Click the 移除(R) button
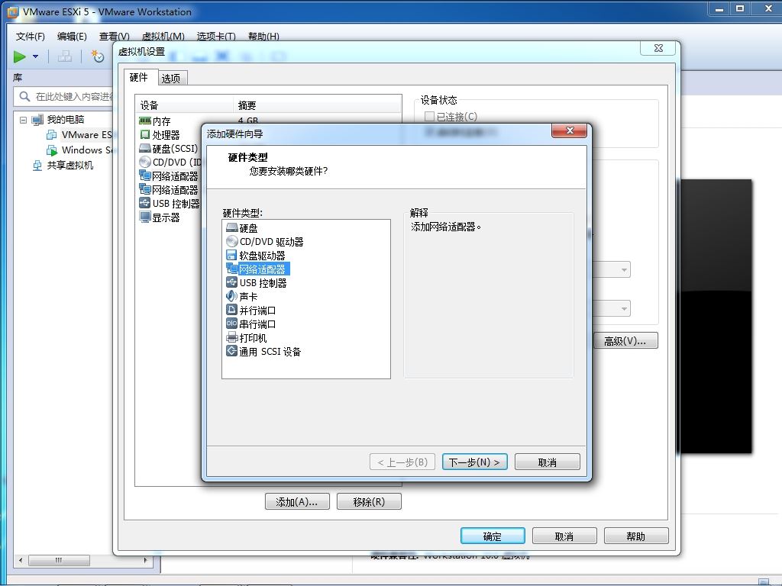The height and width of the screenshot is (586, 782). 369,501
